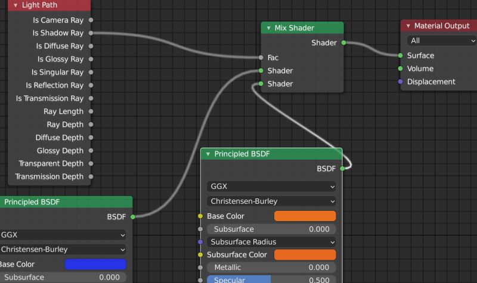477x283 pixels.
Task: Click the Transparent Depth output socket
Action: coord(91,163)
